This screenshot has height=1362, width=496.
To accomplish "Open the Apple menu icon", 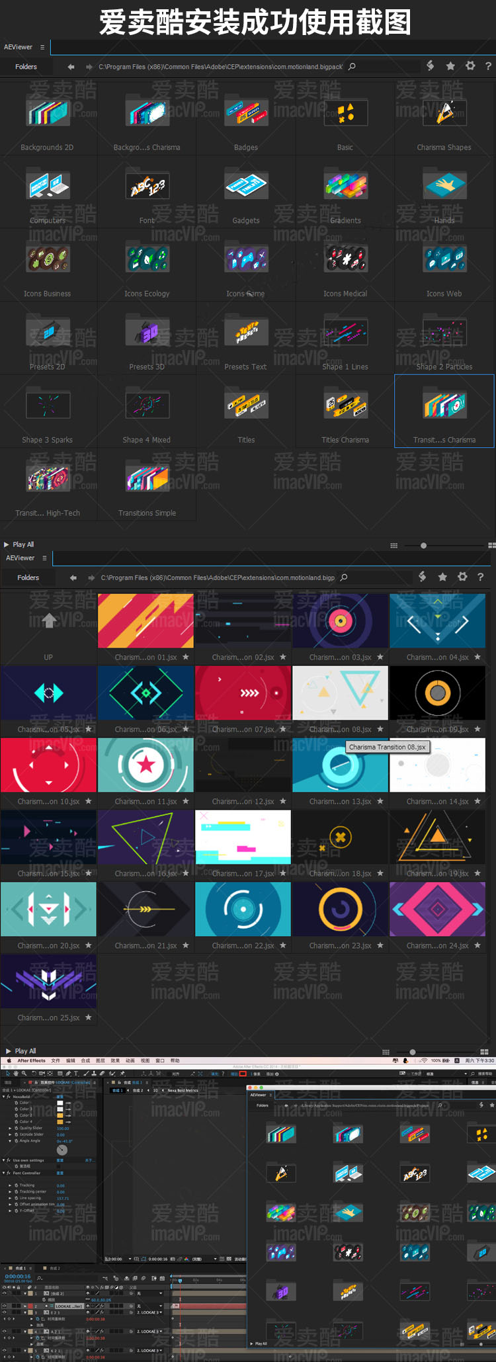I will [9, 1060].
